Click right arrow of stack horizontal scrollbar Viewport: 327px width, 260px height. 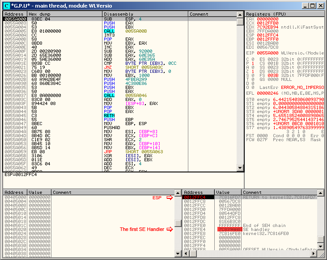click(314, 254)
